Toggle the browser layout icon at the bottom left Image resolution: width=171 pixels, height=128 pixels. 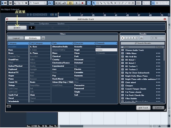coord(9,106)
